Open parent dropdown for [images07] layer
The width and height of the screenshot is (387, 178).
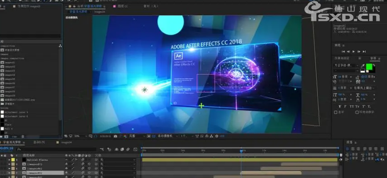click(x=117, y=164)
